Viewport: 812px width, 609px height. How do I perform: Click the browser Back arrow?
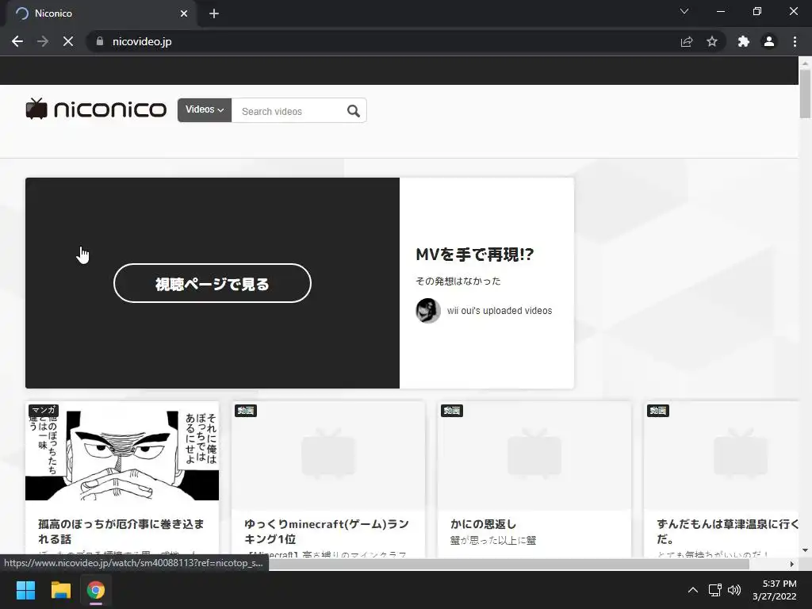[17, 41]
